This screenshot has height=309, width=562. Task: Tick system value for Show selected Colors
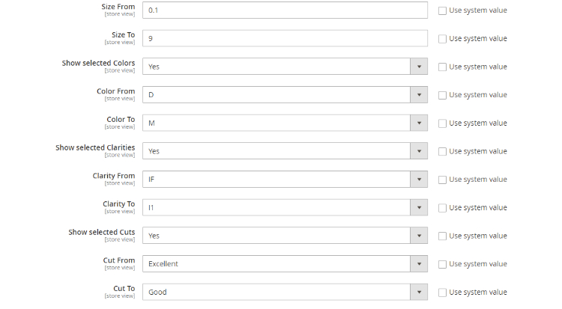pos(442,67)
